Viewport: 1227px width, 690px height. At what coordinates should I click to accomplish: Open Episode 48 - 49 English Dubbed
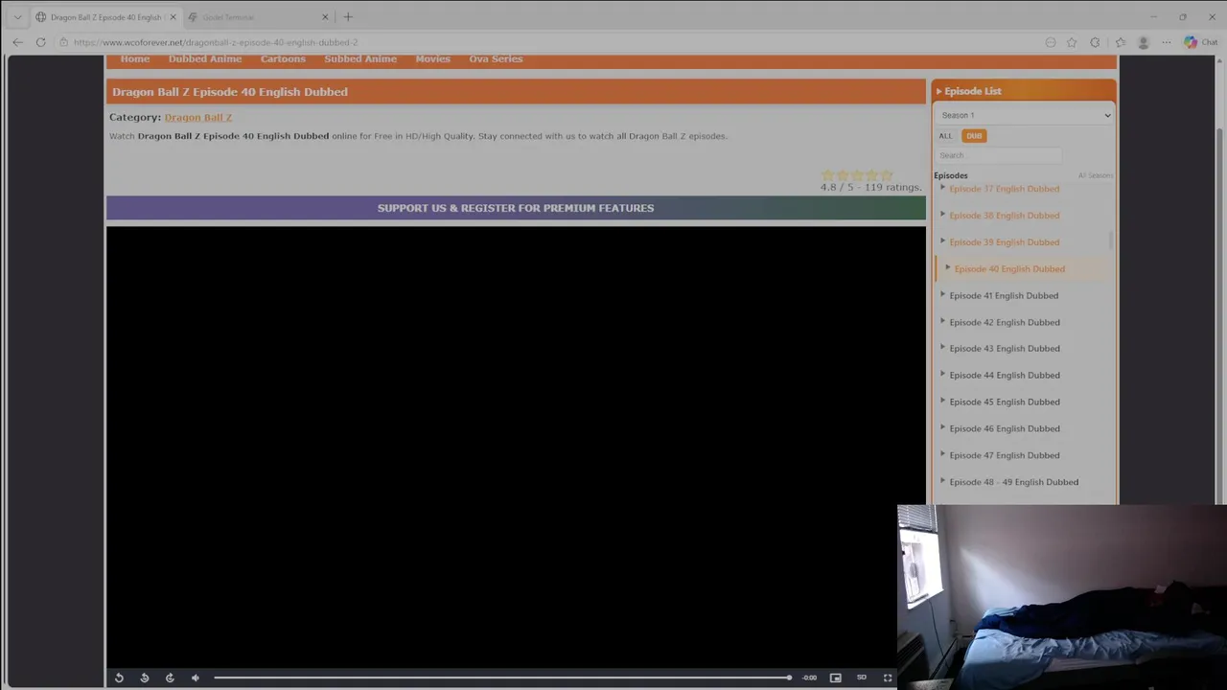point(1013,482)
